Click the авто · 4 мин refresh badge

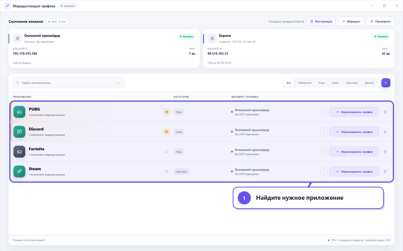(57, 22)
